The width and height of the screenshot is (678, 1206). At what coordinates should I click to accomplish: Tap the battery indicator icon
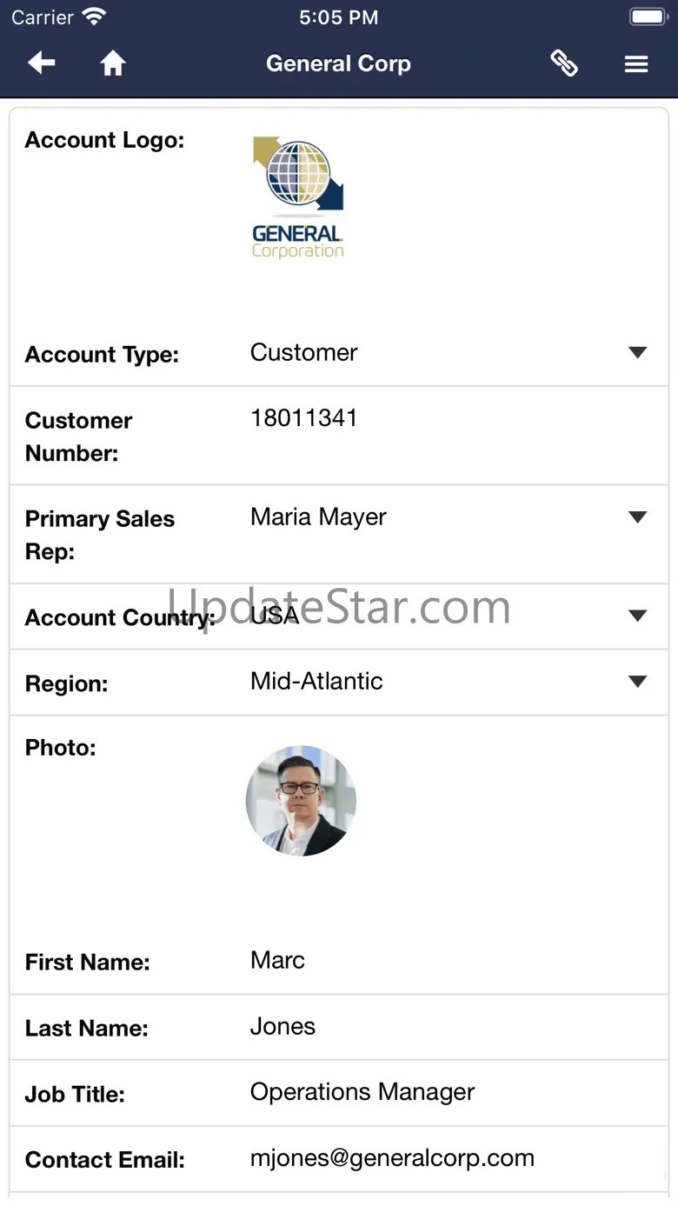(x=647, y=17)
